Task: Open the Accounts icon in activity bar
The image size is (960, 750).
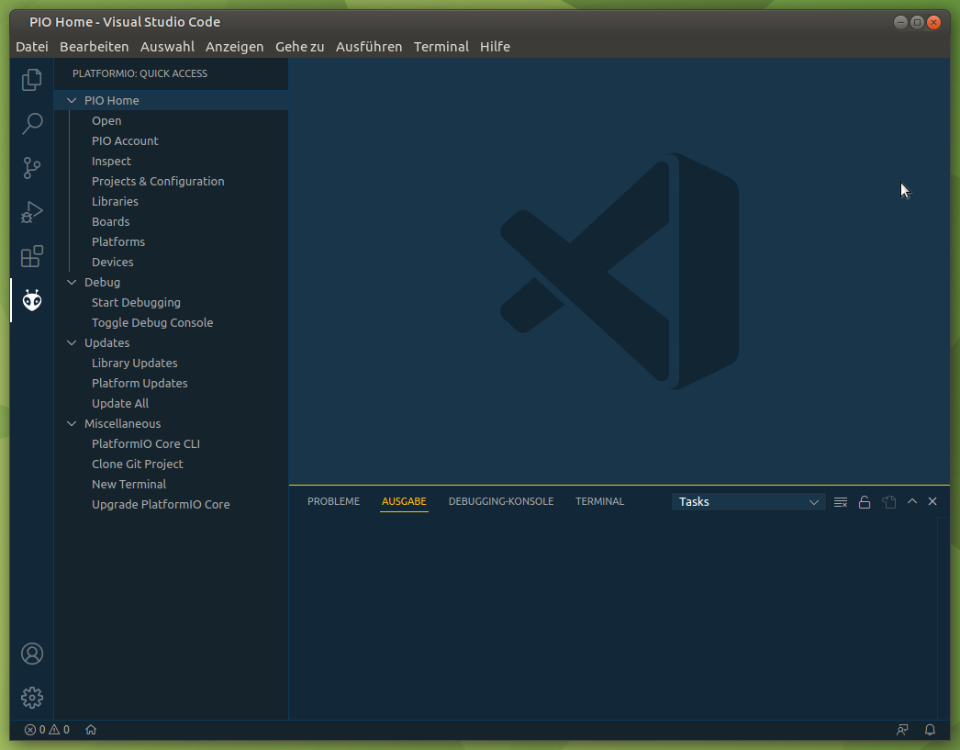Action: click(32, 654)
